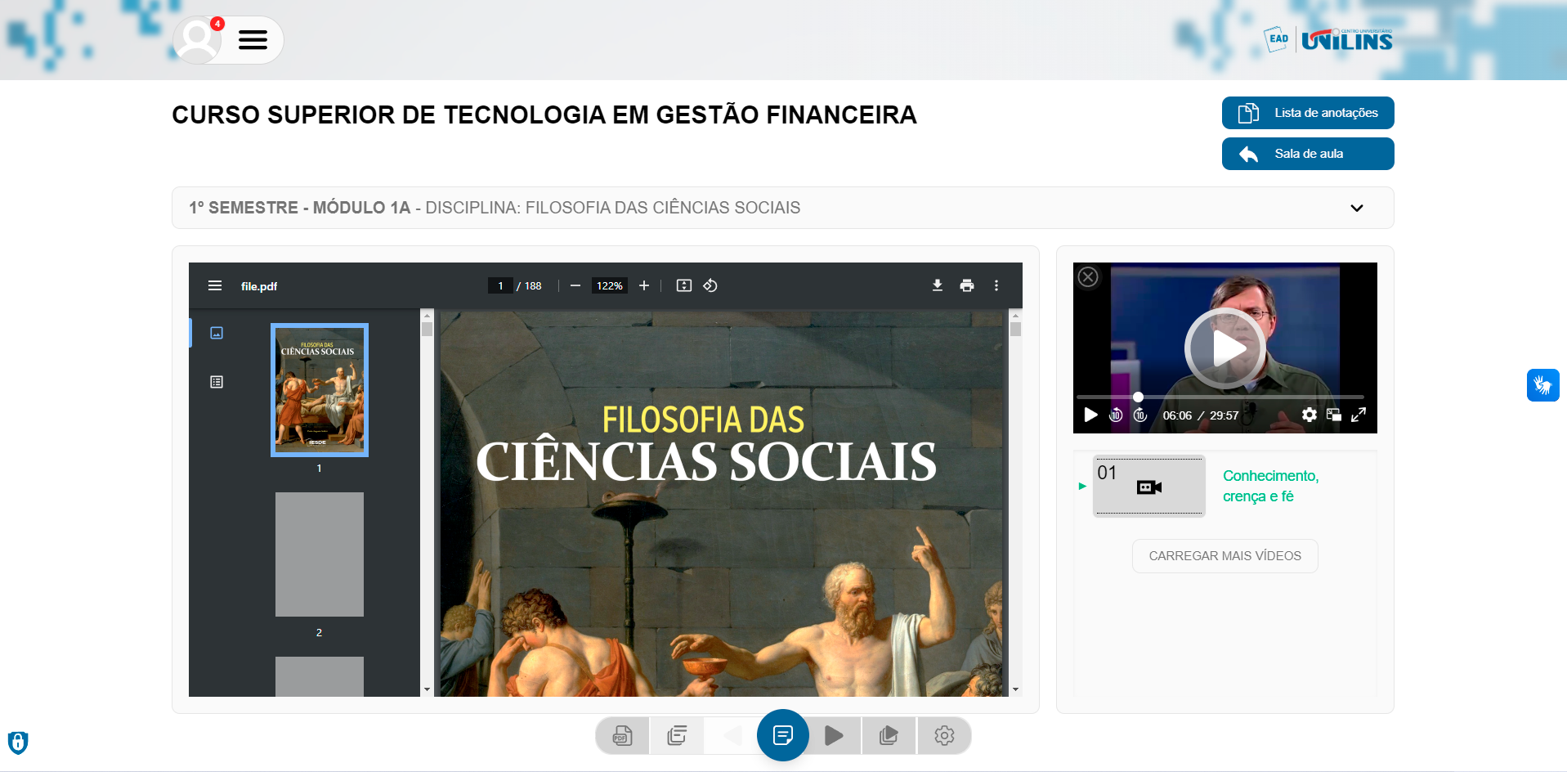Open the annotations note icon in bottom toolbar
Screen dimensions: 1567x772
point(782,735)
